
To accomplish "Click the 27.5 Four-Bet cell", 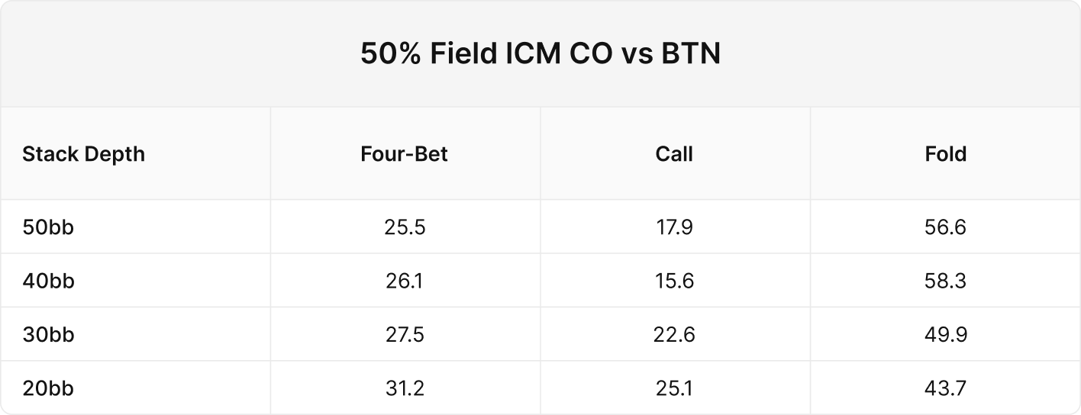I will click(x=405, y=335).
